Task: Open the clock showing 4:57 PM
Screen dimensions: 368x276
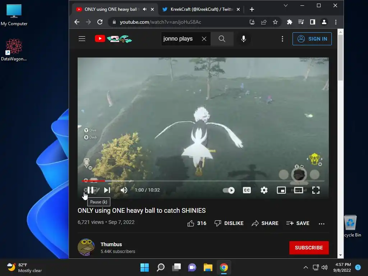Action: coord(342,267)
